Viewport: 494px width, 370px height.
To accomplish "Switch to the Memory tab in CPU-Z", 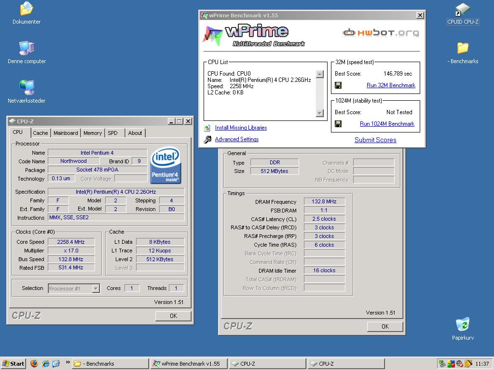I will click(93, 133).
